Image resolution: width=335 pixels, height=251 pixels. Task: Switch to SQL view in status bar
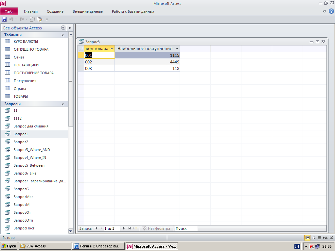(x=325, y=238)
